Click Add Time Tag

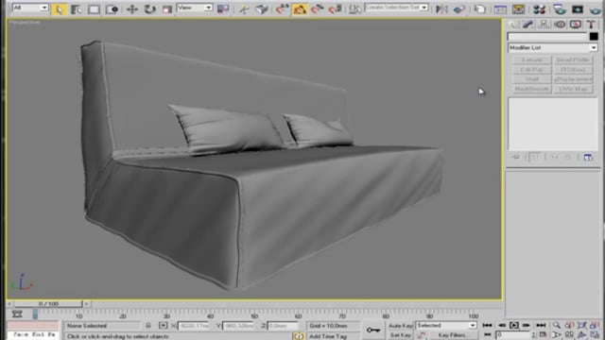pyautogui.click(x=328, y=336)
